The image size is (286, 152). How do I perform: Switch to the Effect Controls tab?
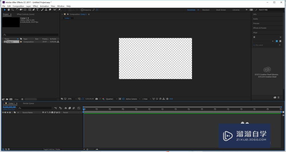click(x=25, y=14)
